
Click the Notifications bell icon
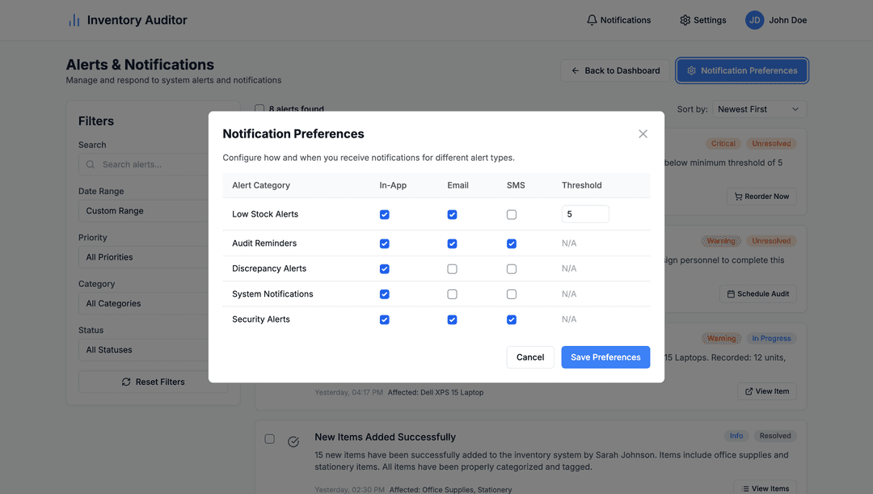point(591,19)
